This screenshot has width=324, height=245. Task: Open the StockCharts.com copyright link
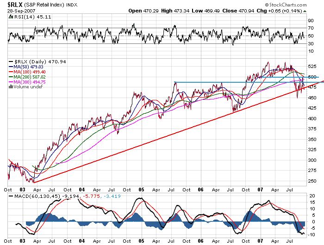[x=286, y=5]
